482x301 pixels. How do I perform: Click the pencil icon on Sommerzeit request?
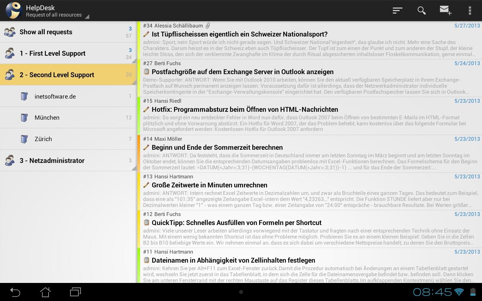point(146,147)
